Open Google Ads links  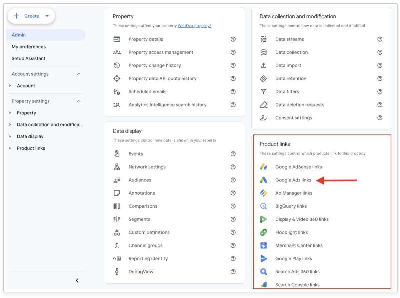point(293,180)
